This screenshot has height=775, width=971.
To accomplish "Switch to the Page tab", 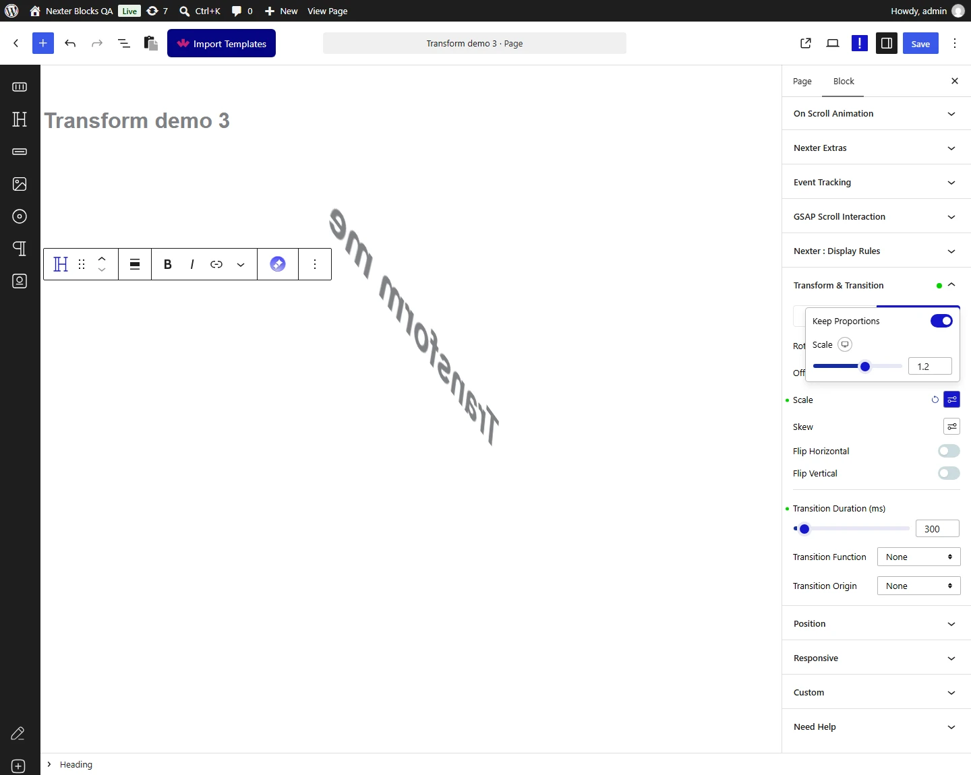I will (802, 81).
